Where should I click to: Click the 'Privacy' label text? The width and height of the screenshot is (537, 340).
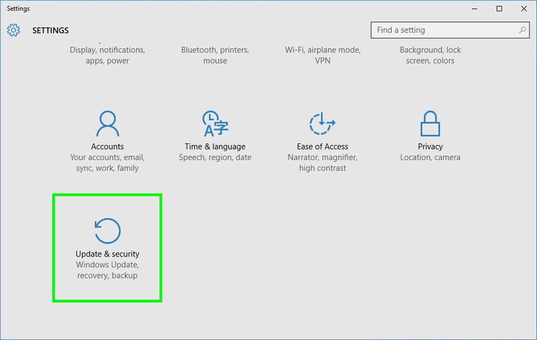[430, 147]
